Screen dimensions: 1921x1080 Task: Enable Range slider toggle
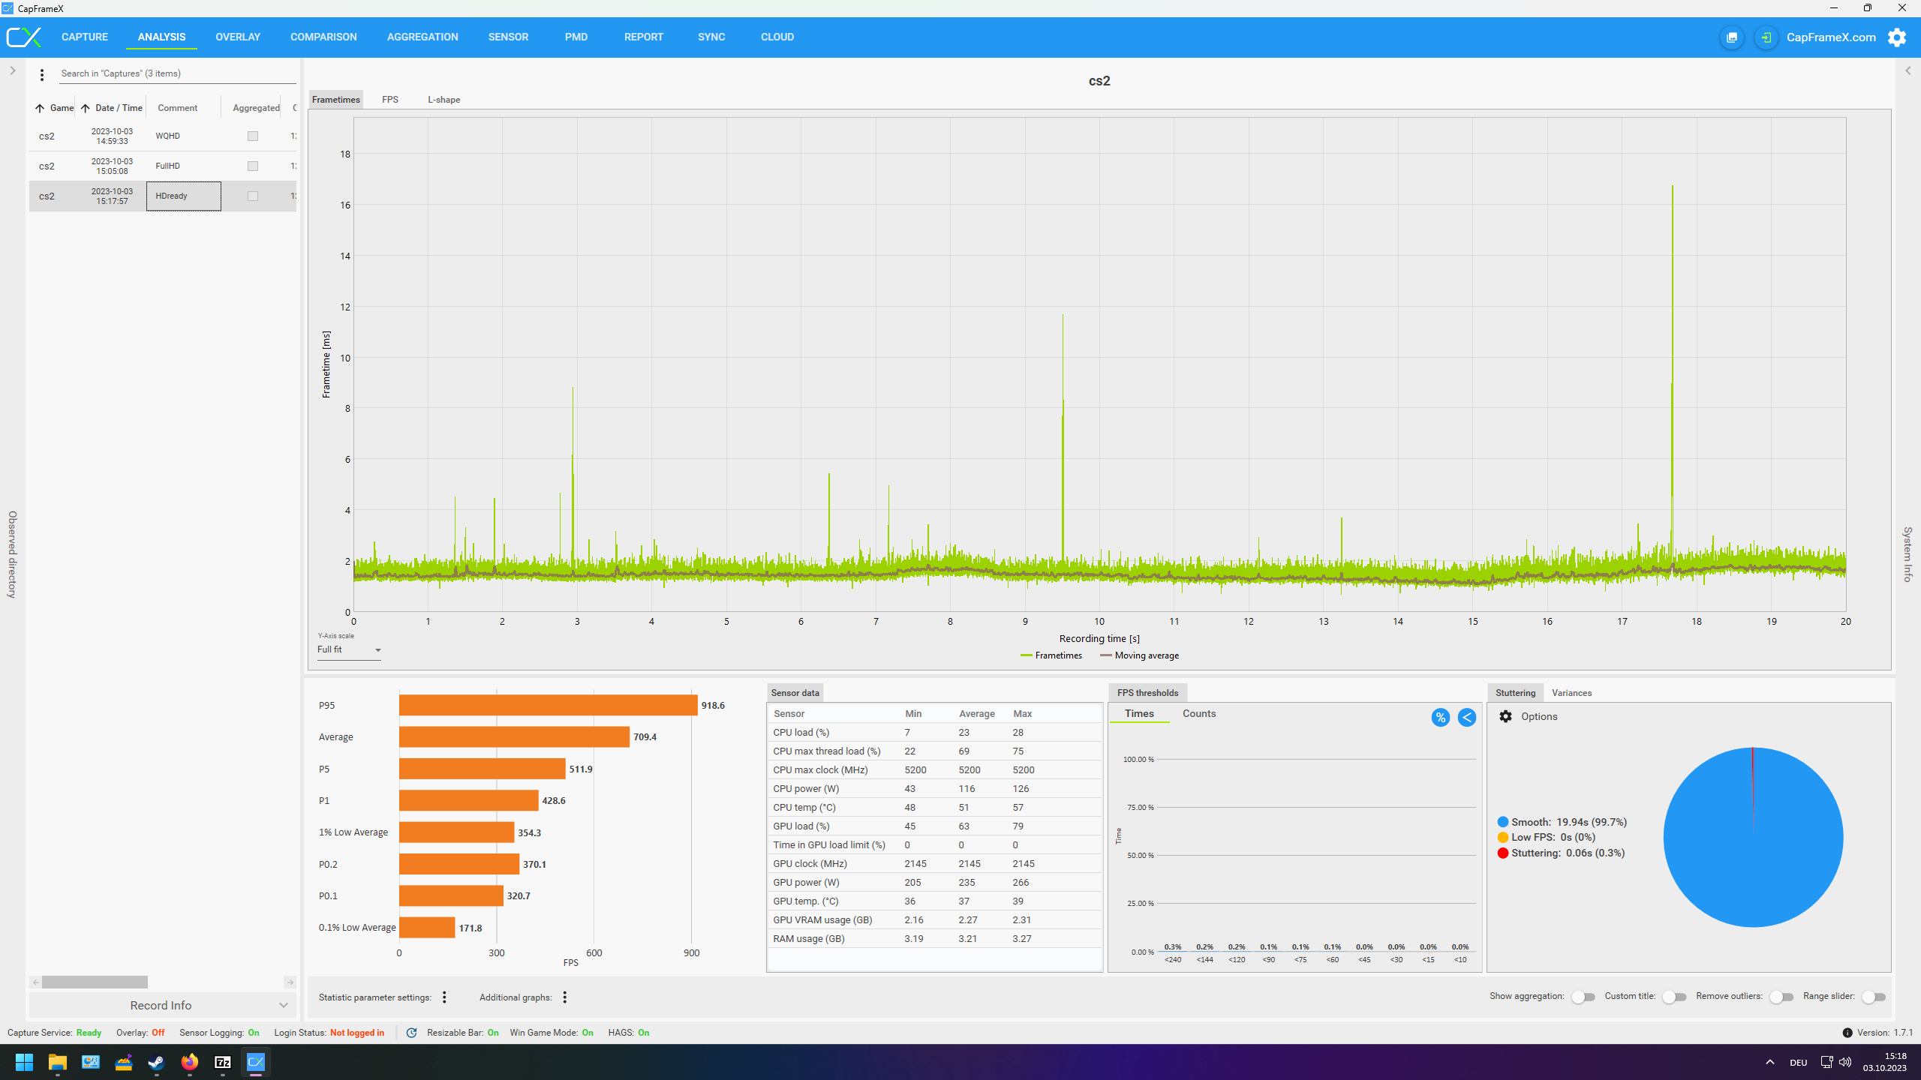click(x=1874, y=997)
